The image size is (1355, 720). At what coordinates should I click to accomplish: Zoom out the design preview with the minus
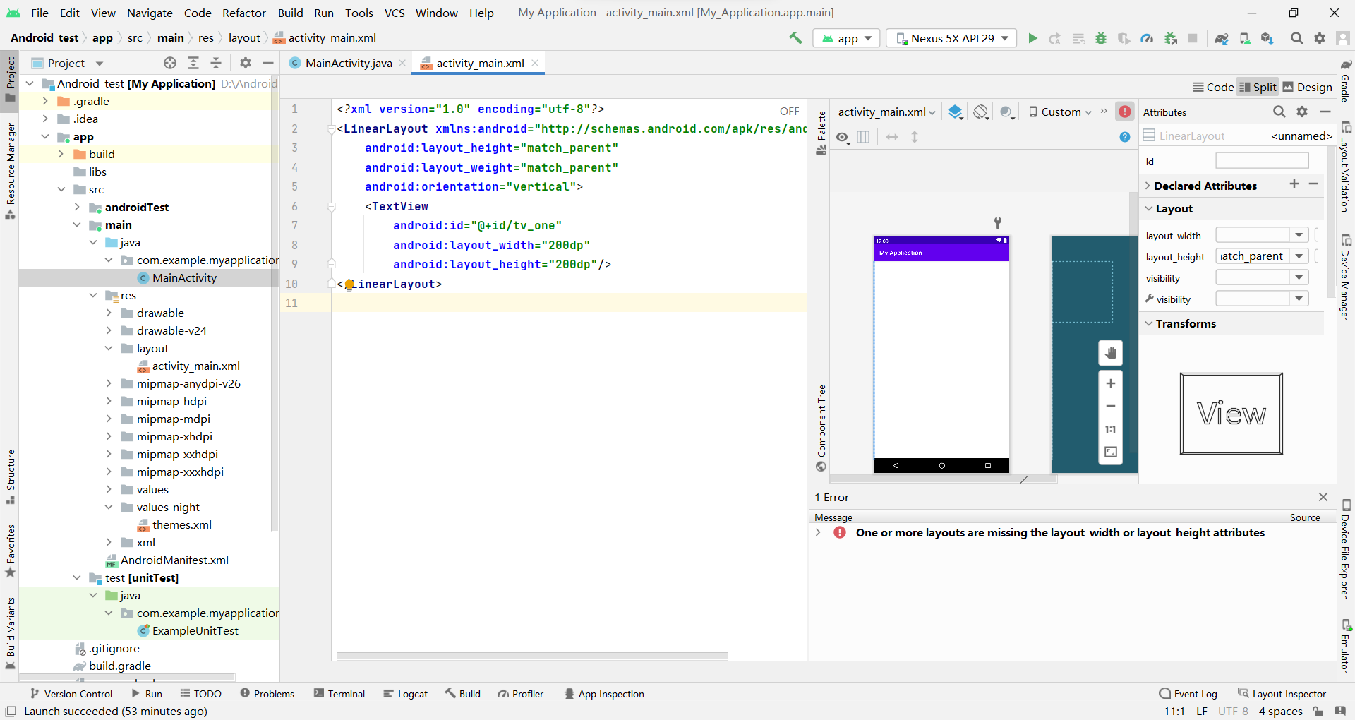click(1111, 406)
